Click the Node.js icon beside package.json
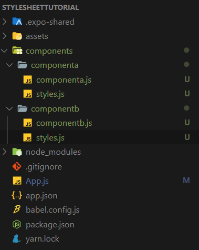 tap(17, 224)
